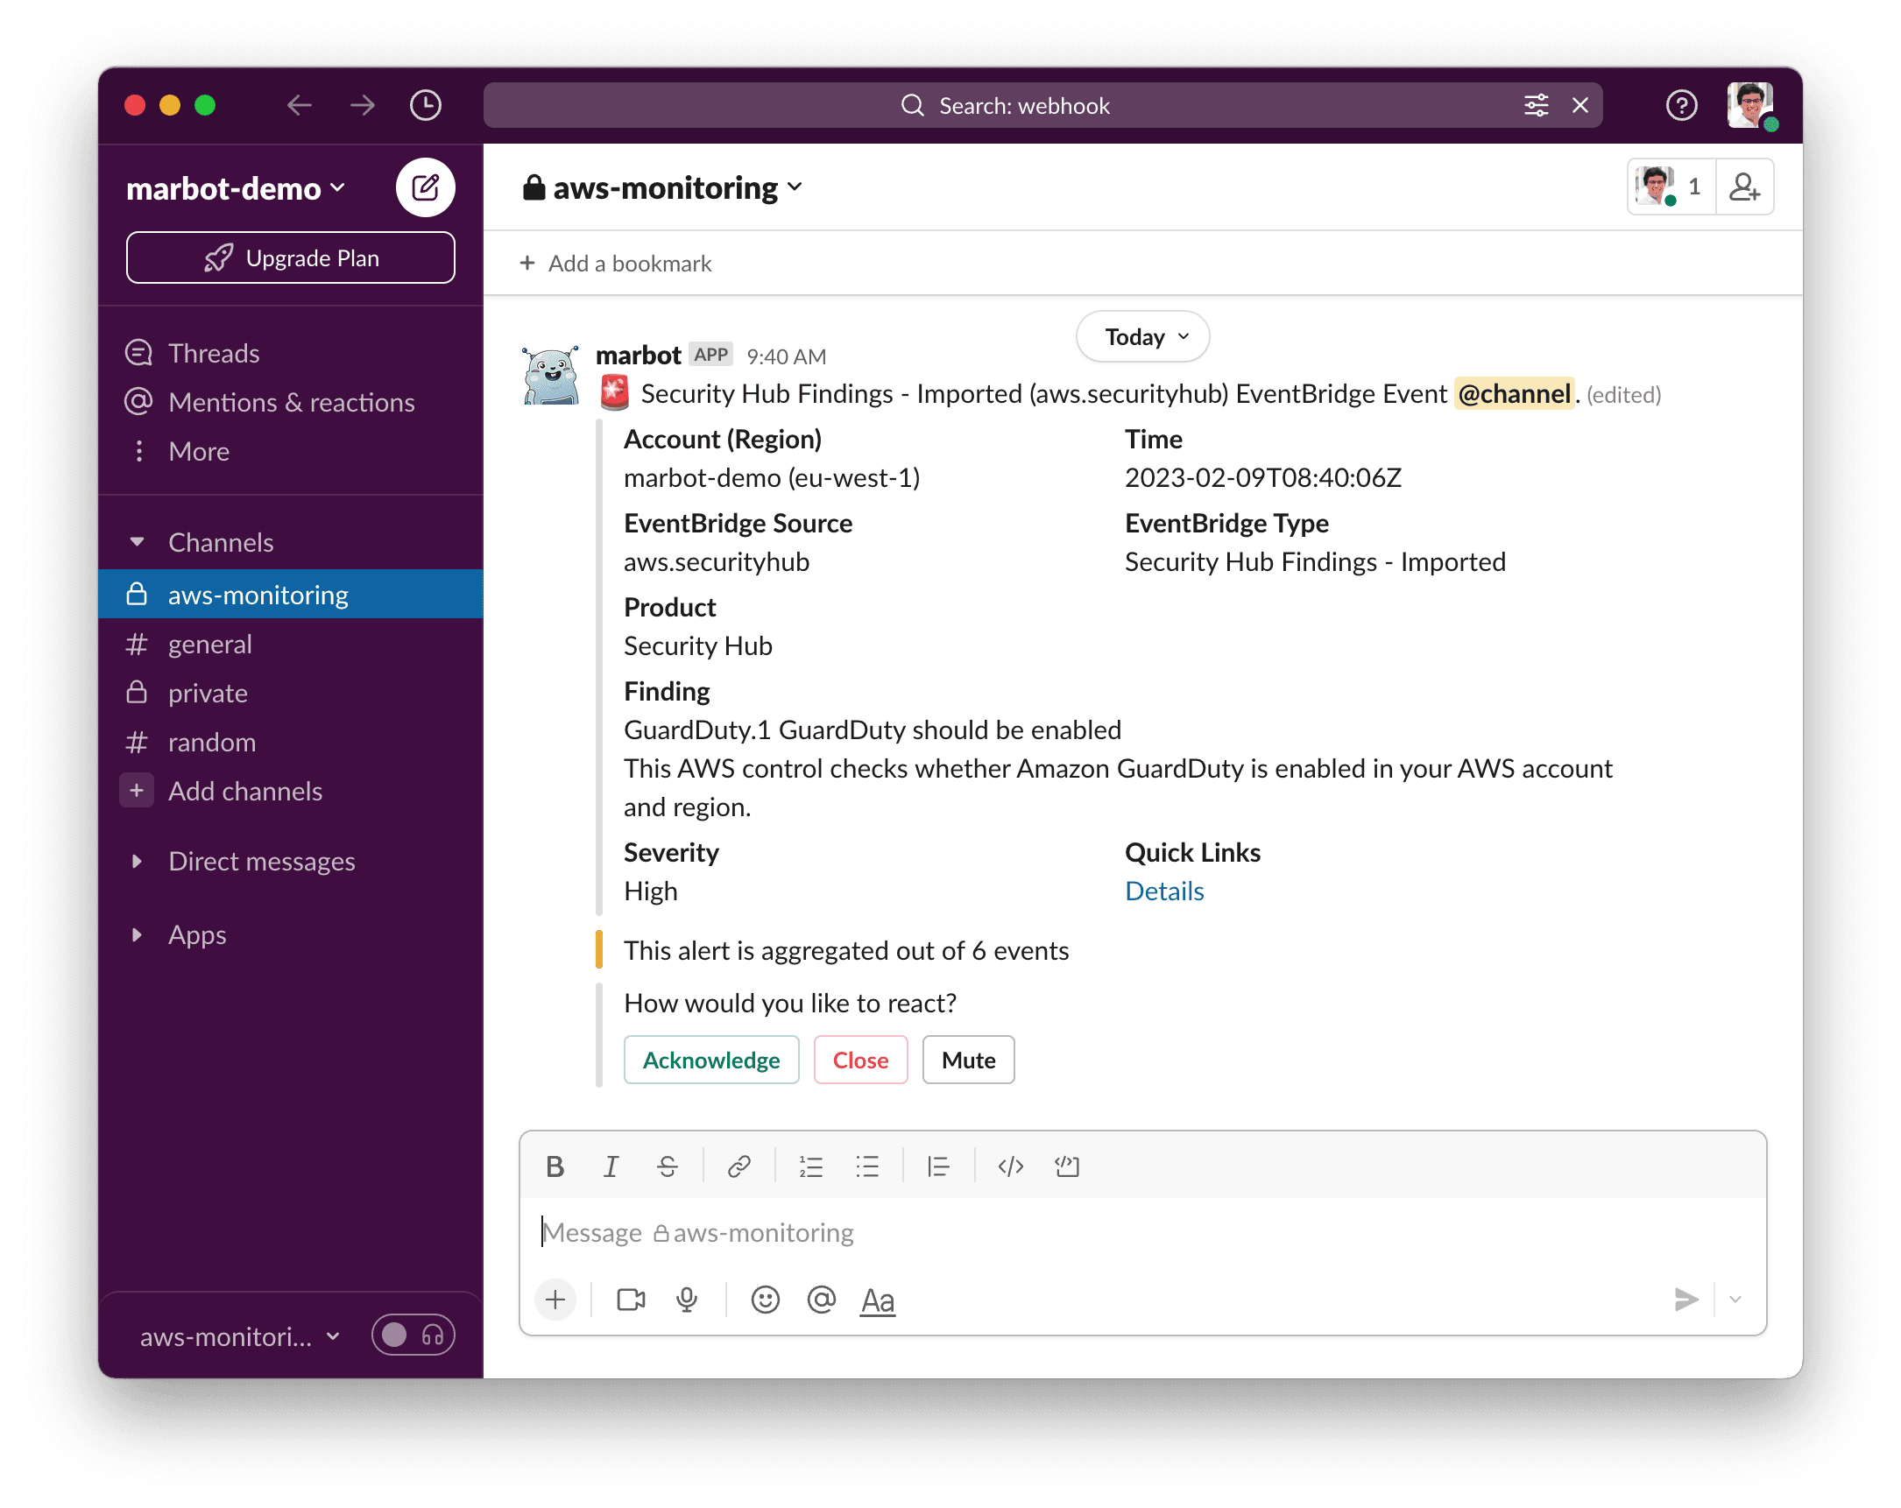Viewport: 1901px width, 1508px height.
Task: Open the marbot-demo workspace menu
Action: 236,188
